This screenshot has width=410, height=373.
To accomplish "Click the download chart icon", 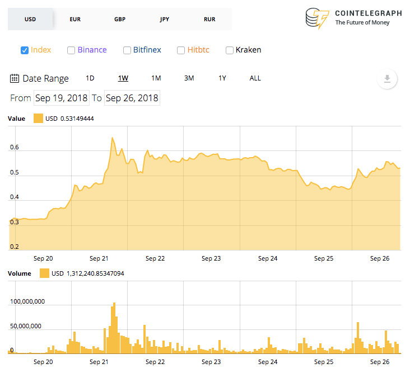I will pos(386,79).
